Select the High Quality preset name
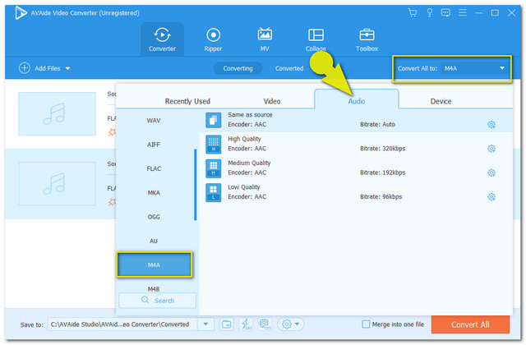The height and width of the screenshot is (345, 526). [244, 139]
